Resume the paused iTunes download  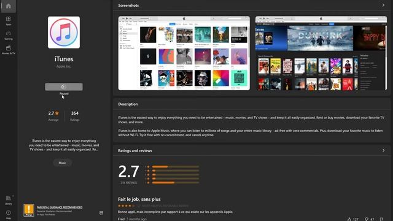tap(64, 87)
